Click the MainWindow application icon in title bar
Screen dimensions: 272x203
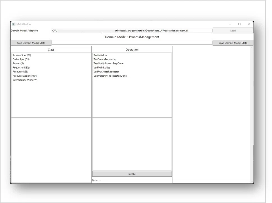click(x=14, y=24)
